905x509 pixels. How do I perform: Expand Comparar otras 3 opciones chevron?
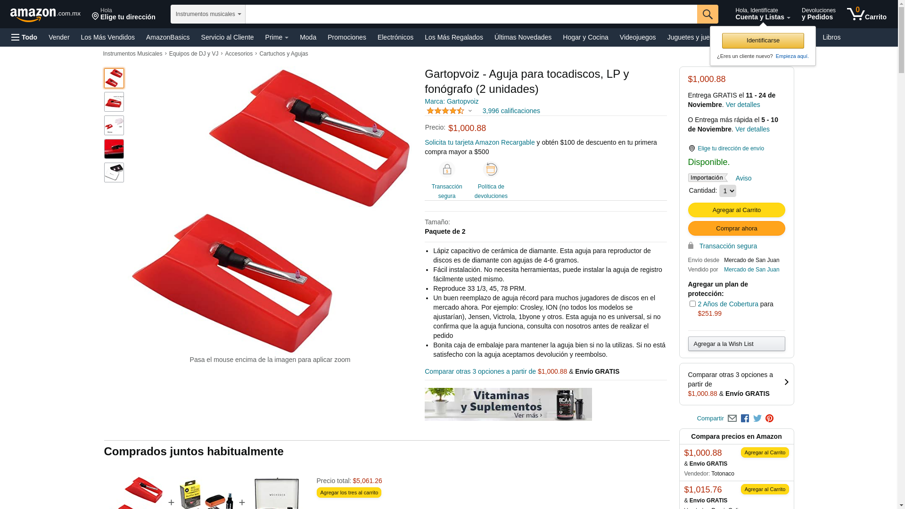786,382
